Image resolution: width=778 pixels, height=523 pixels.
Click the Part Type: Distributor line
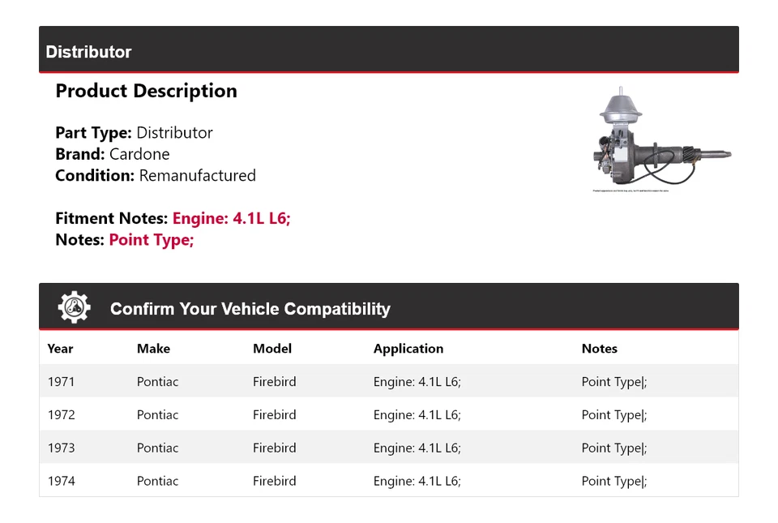pos(134,133)
